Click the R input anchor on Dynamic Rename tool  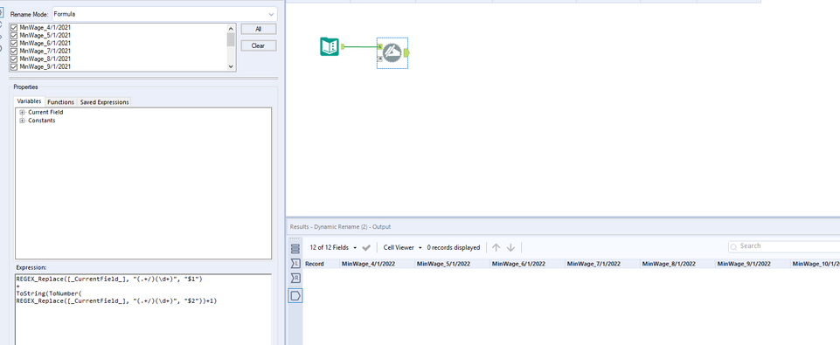click(x=380, y=59)
